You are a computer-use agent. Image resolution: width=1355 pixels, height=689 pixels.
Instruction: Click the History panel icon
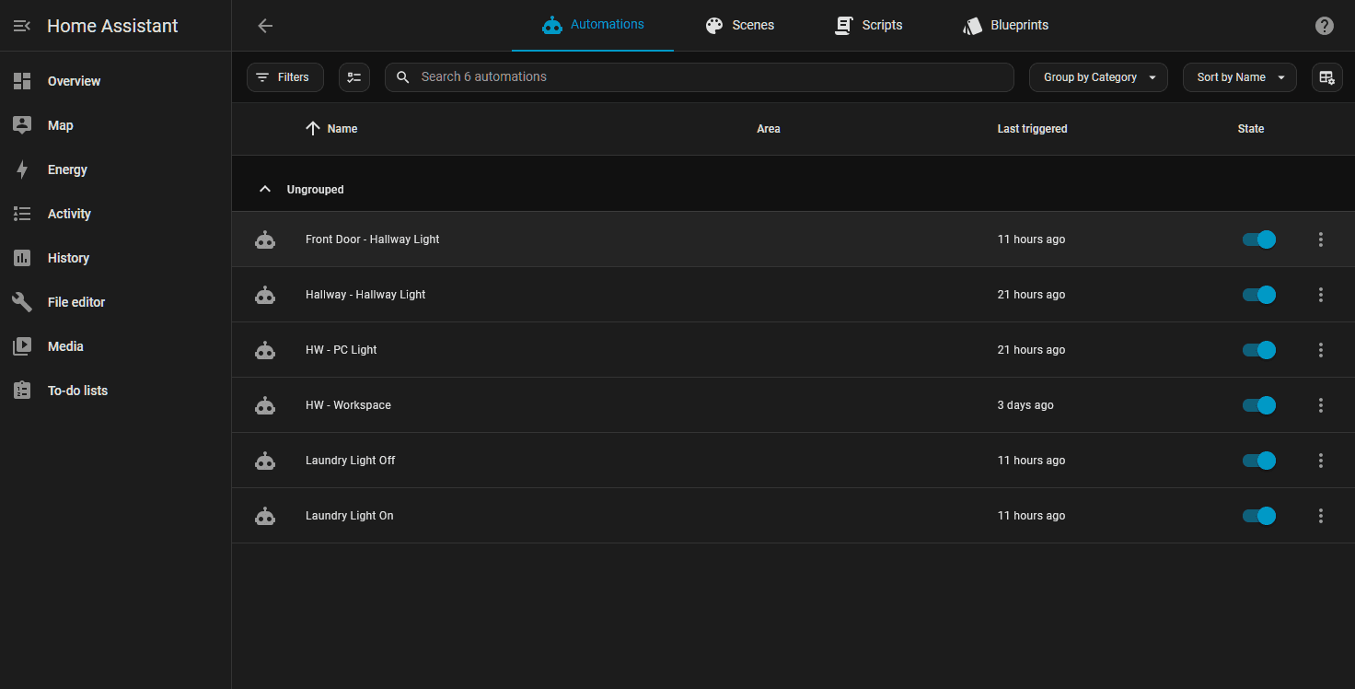tap(21, 258)
